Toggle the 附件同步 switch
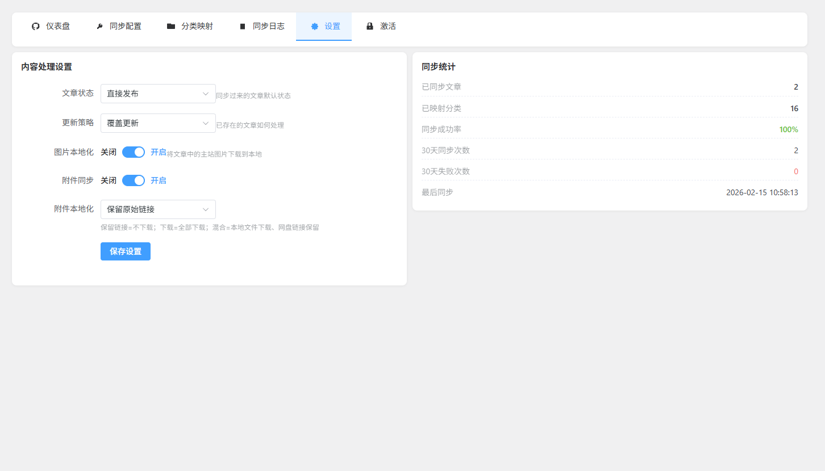 coord(134,180)
